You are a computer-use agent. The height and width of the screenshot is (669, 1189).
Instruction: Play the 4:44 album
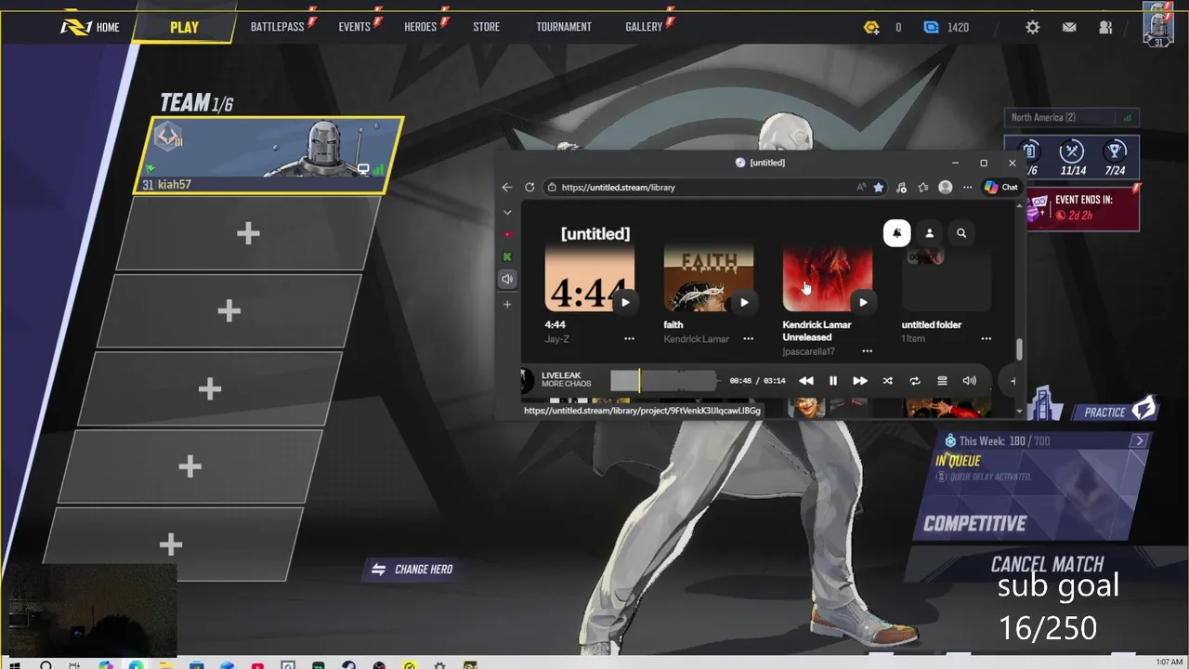click(x=625, y=302)
